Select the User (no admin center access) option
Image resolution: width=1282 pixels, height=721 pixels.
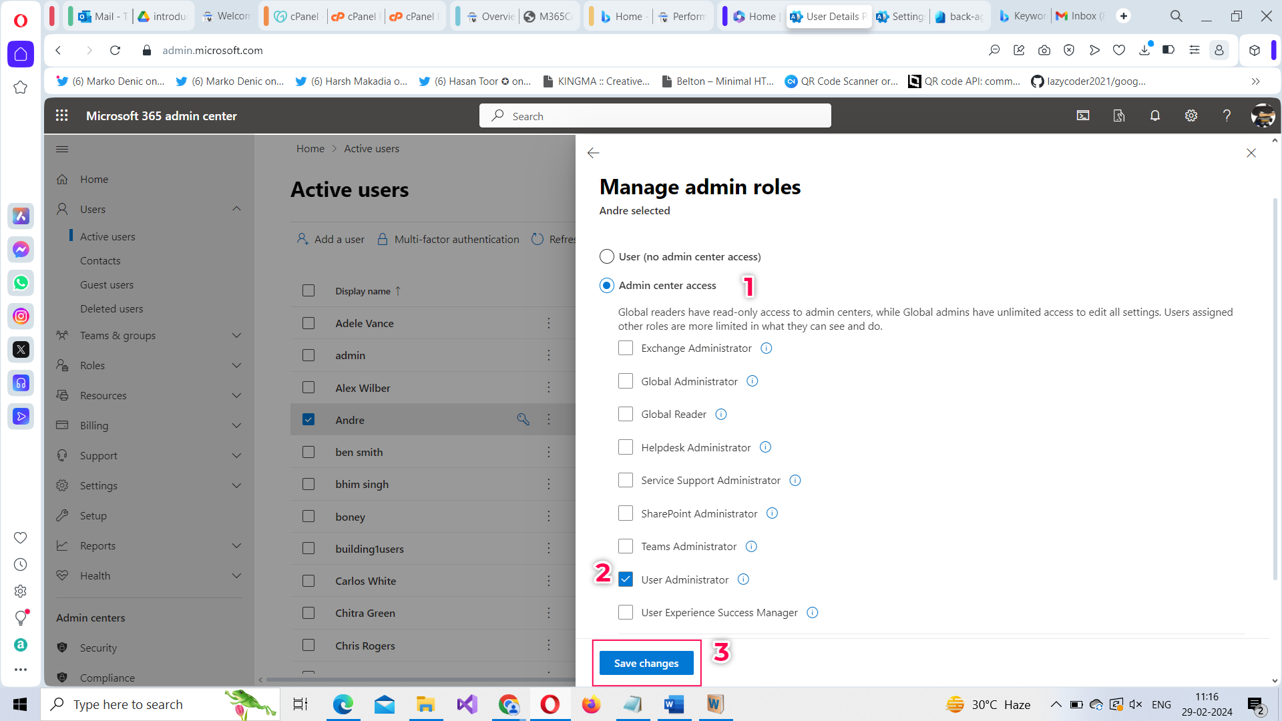[x=606, y=256]
